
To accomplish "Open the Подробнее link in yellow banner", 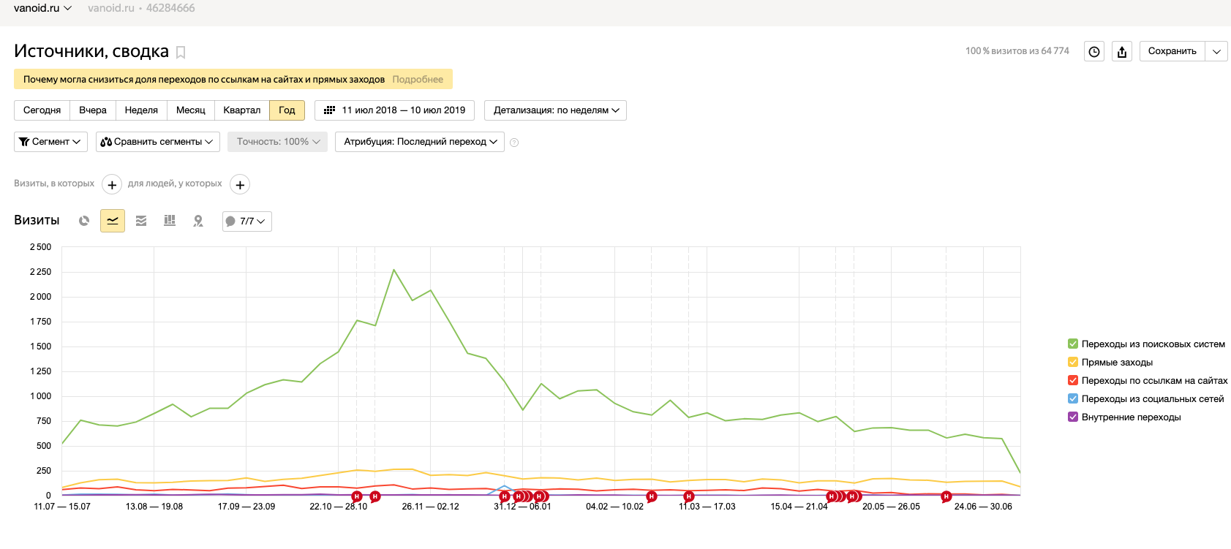I will [418, 79].
